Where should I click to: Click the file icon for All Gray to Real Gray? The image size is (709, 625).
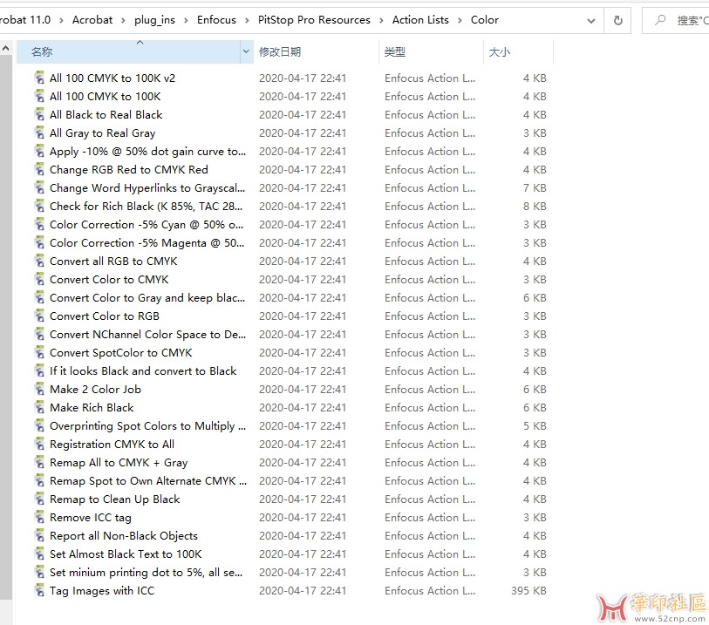tap(40, 132)
